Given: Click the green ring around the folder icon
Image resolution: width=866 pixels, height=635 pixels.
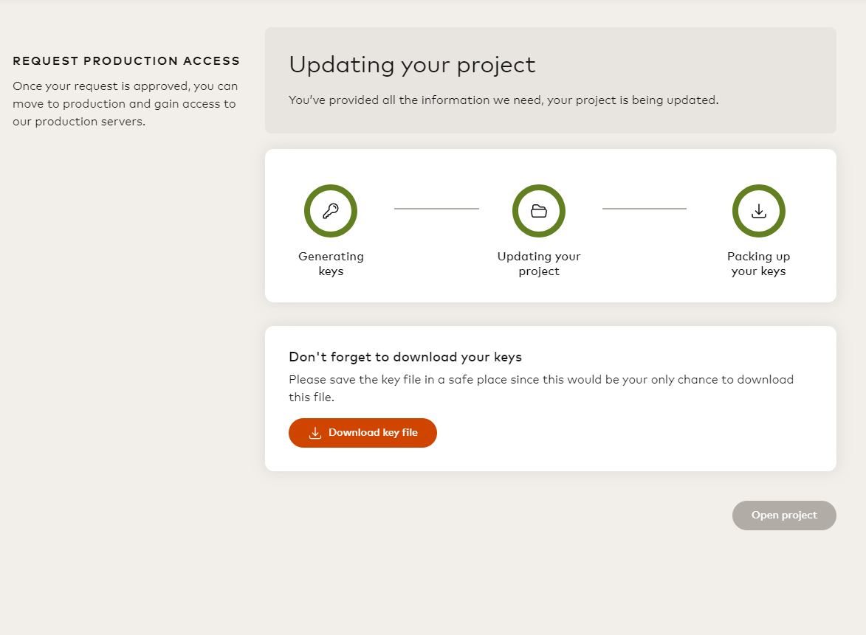Looking at the screenshot, I should pos(516,211).
